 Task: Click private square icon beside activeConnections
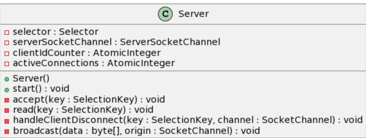[x=7, y=64]
